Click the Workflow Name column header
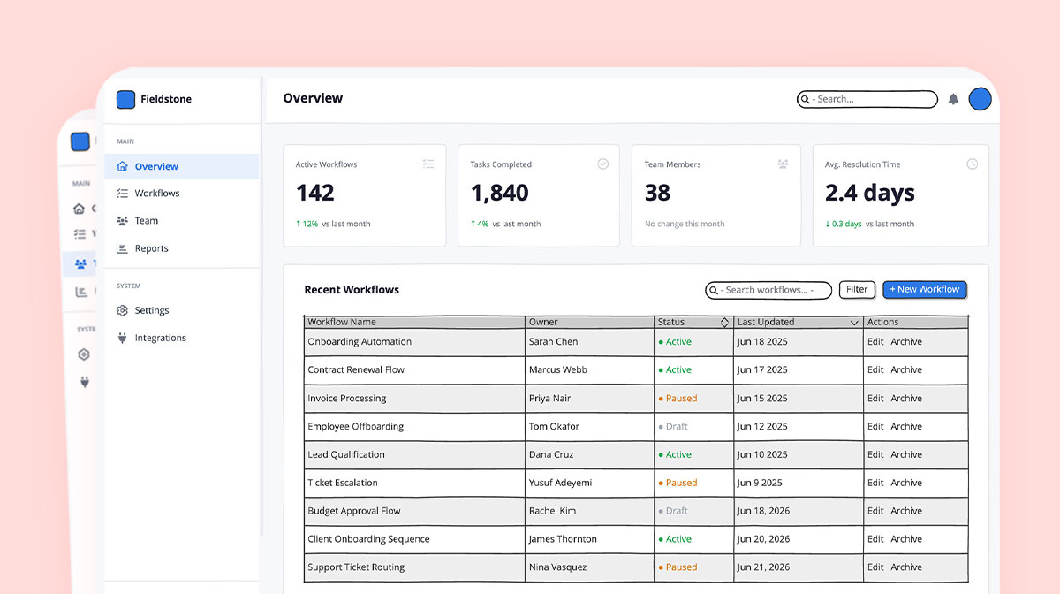Screen dimensions: 1060x594 click(x=414, y=323)
